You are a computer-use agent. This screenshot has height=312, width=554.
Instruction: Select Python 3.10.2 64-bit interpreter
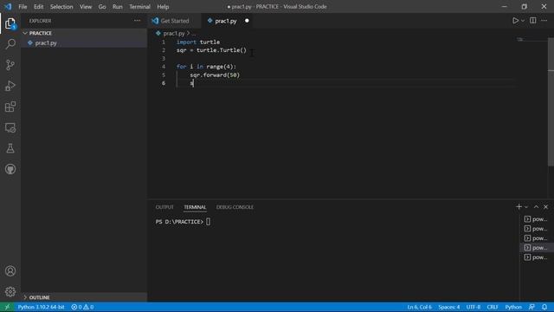[41, 307]
